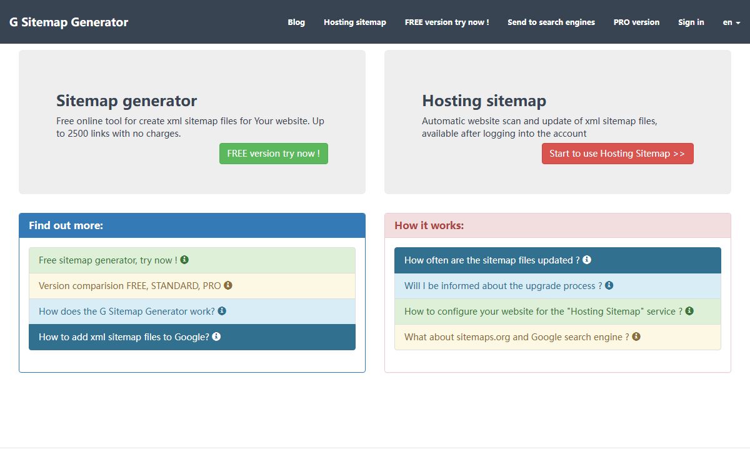
Task: Click info icon next to "How often are the sitemap files updated"
Action: [587, 260]
